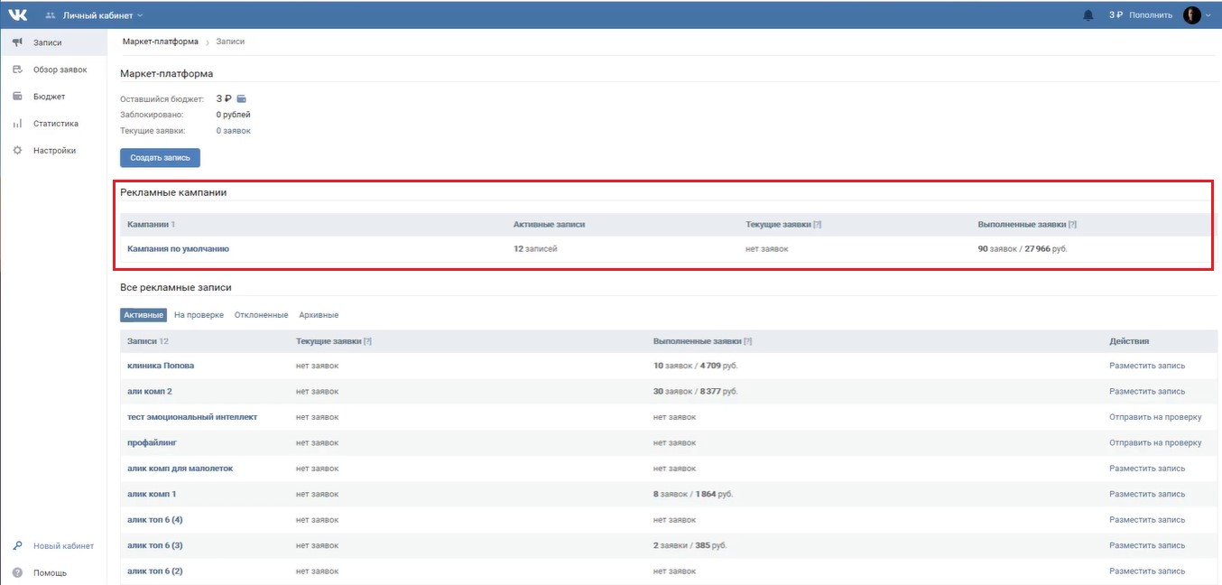The image size is (1222, 585).
Task: Click the Обзор заявок sidebar icon
Action: 17,70
